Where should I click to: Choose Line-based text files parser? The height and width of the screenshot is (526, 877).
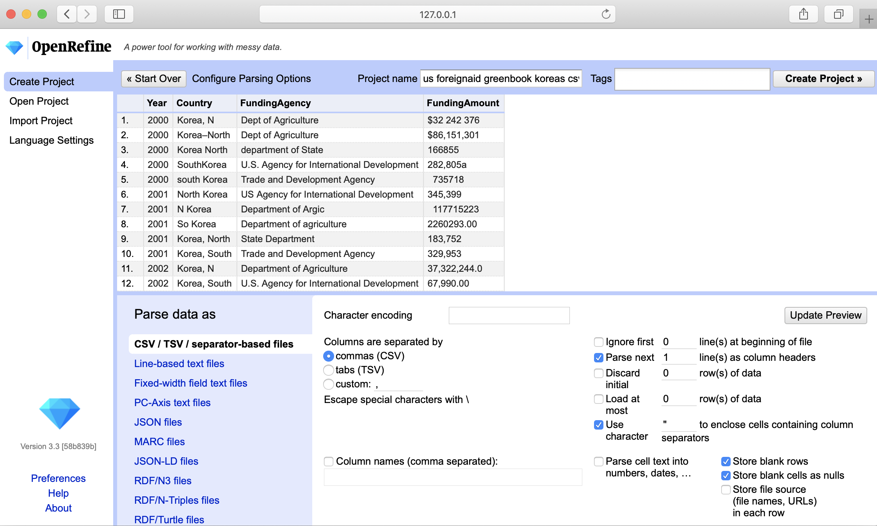179,364
